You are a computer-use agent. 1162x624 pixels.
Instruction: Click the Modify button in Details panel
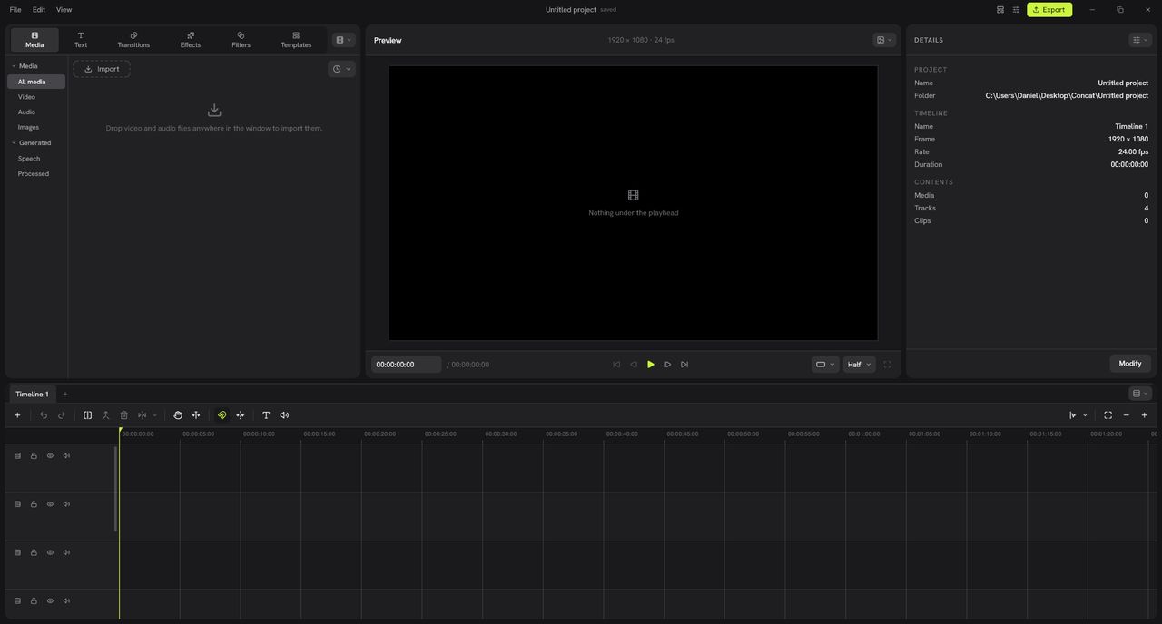(1130, 364)
